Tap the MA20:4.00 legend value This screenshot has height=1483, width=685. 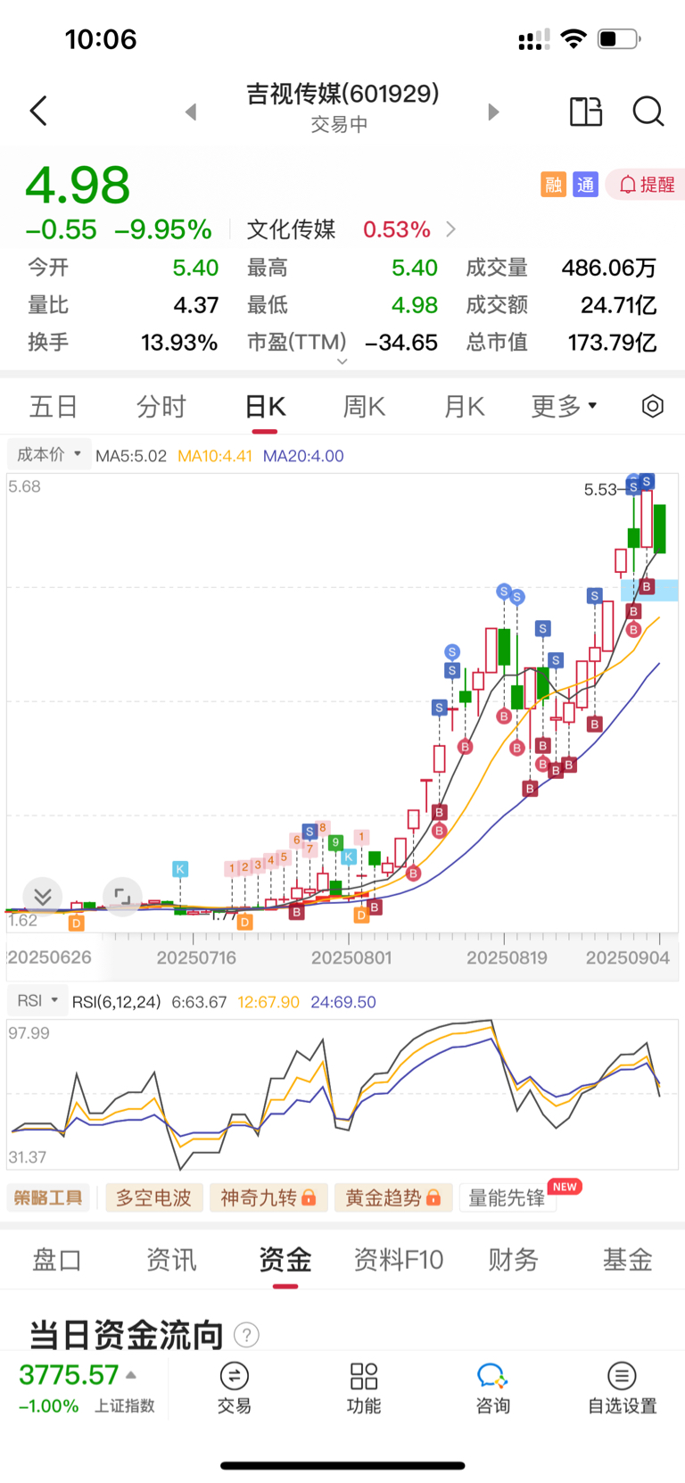303,456
